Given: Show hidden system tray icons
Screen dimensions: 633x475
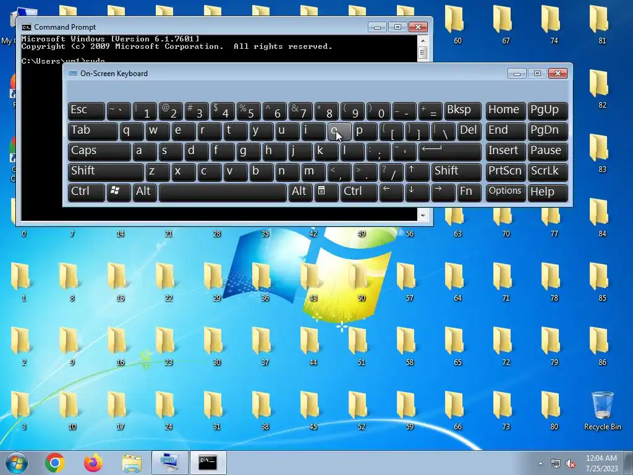Looking at the screenshot, I should point(540,463).
